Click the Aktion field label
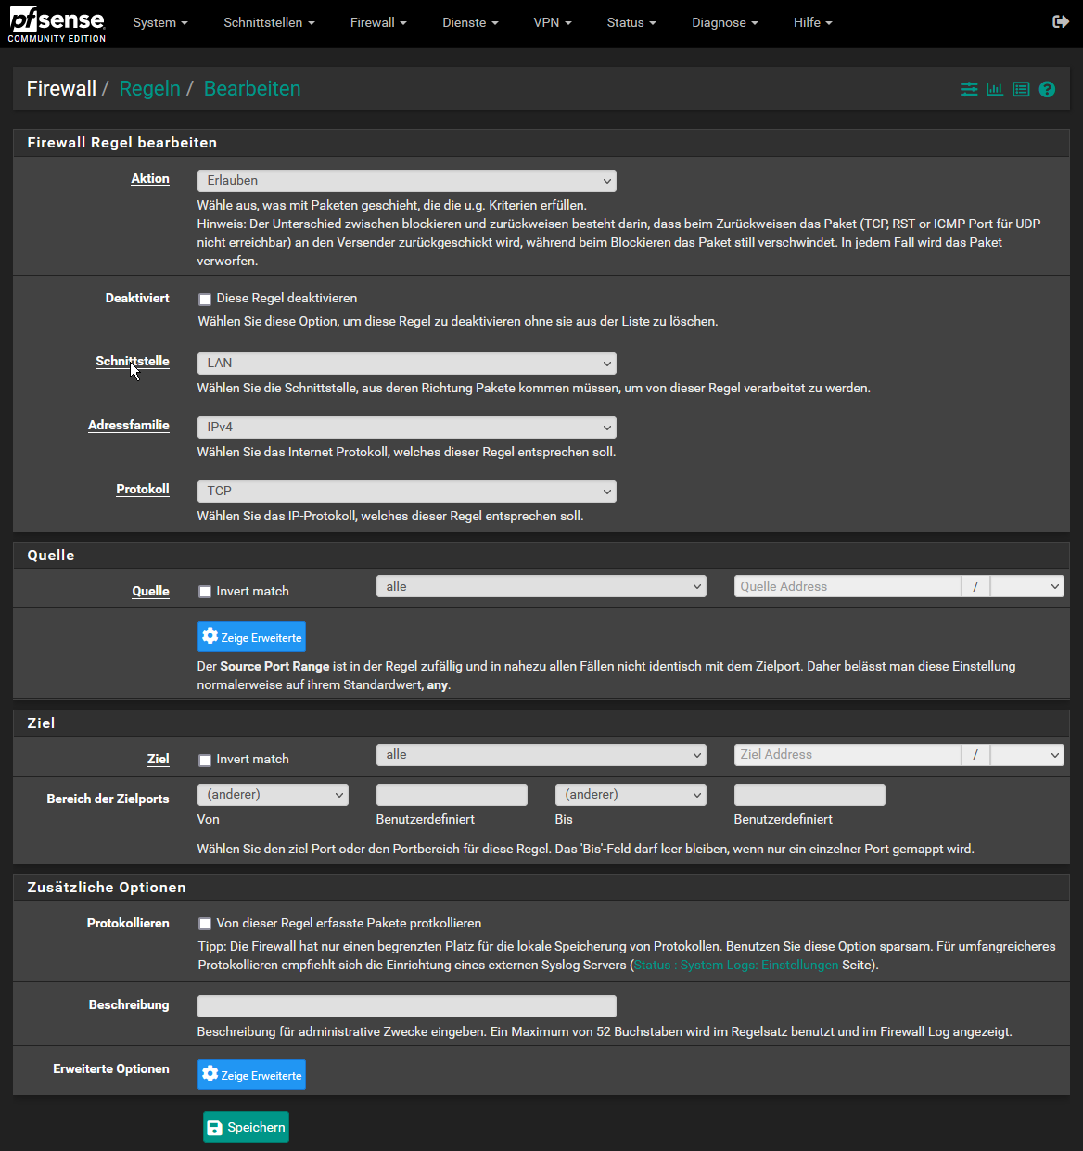 click(x=150, y=179)
